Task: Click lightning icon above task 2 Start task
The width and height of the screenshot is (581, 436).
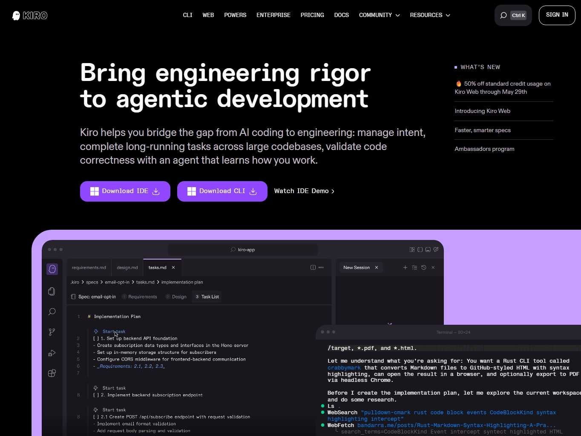Action: pyautogui.click(x=96, y=388)
